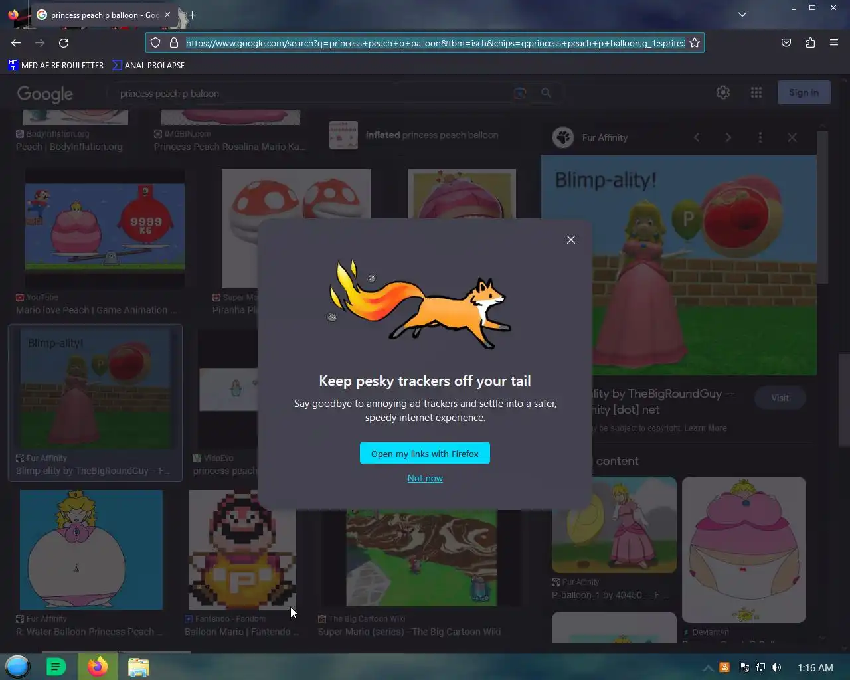Close the princess peach p balloon tab
The height and width of the screenshot is (680, 850).
pos(167,15)
